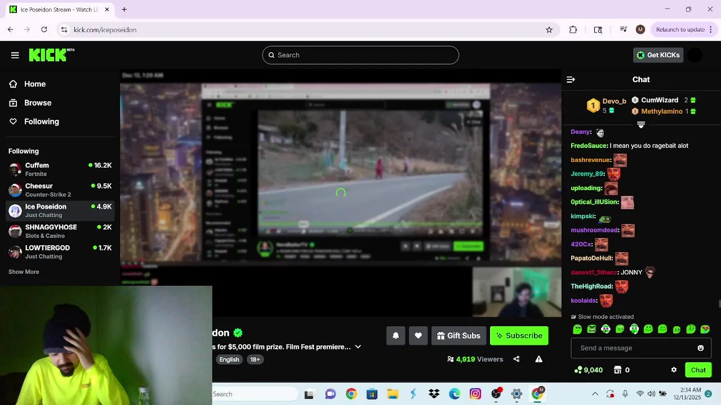Open LOWTIERGOD Just Chatting stream
Image resolution: width=721 pixels, height=405 pixels.
60,252
